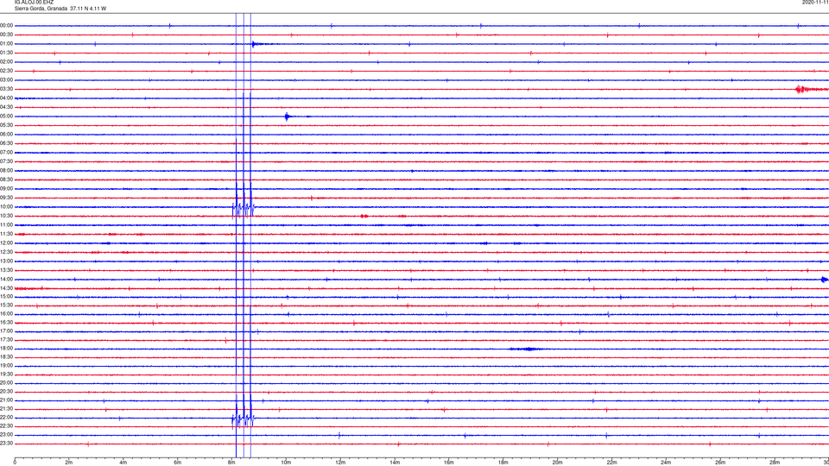Select the 20:00 trace time label
Image resolution: width=829 pixels, height=466 pixels.
(x=6, y=382)
